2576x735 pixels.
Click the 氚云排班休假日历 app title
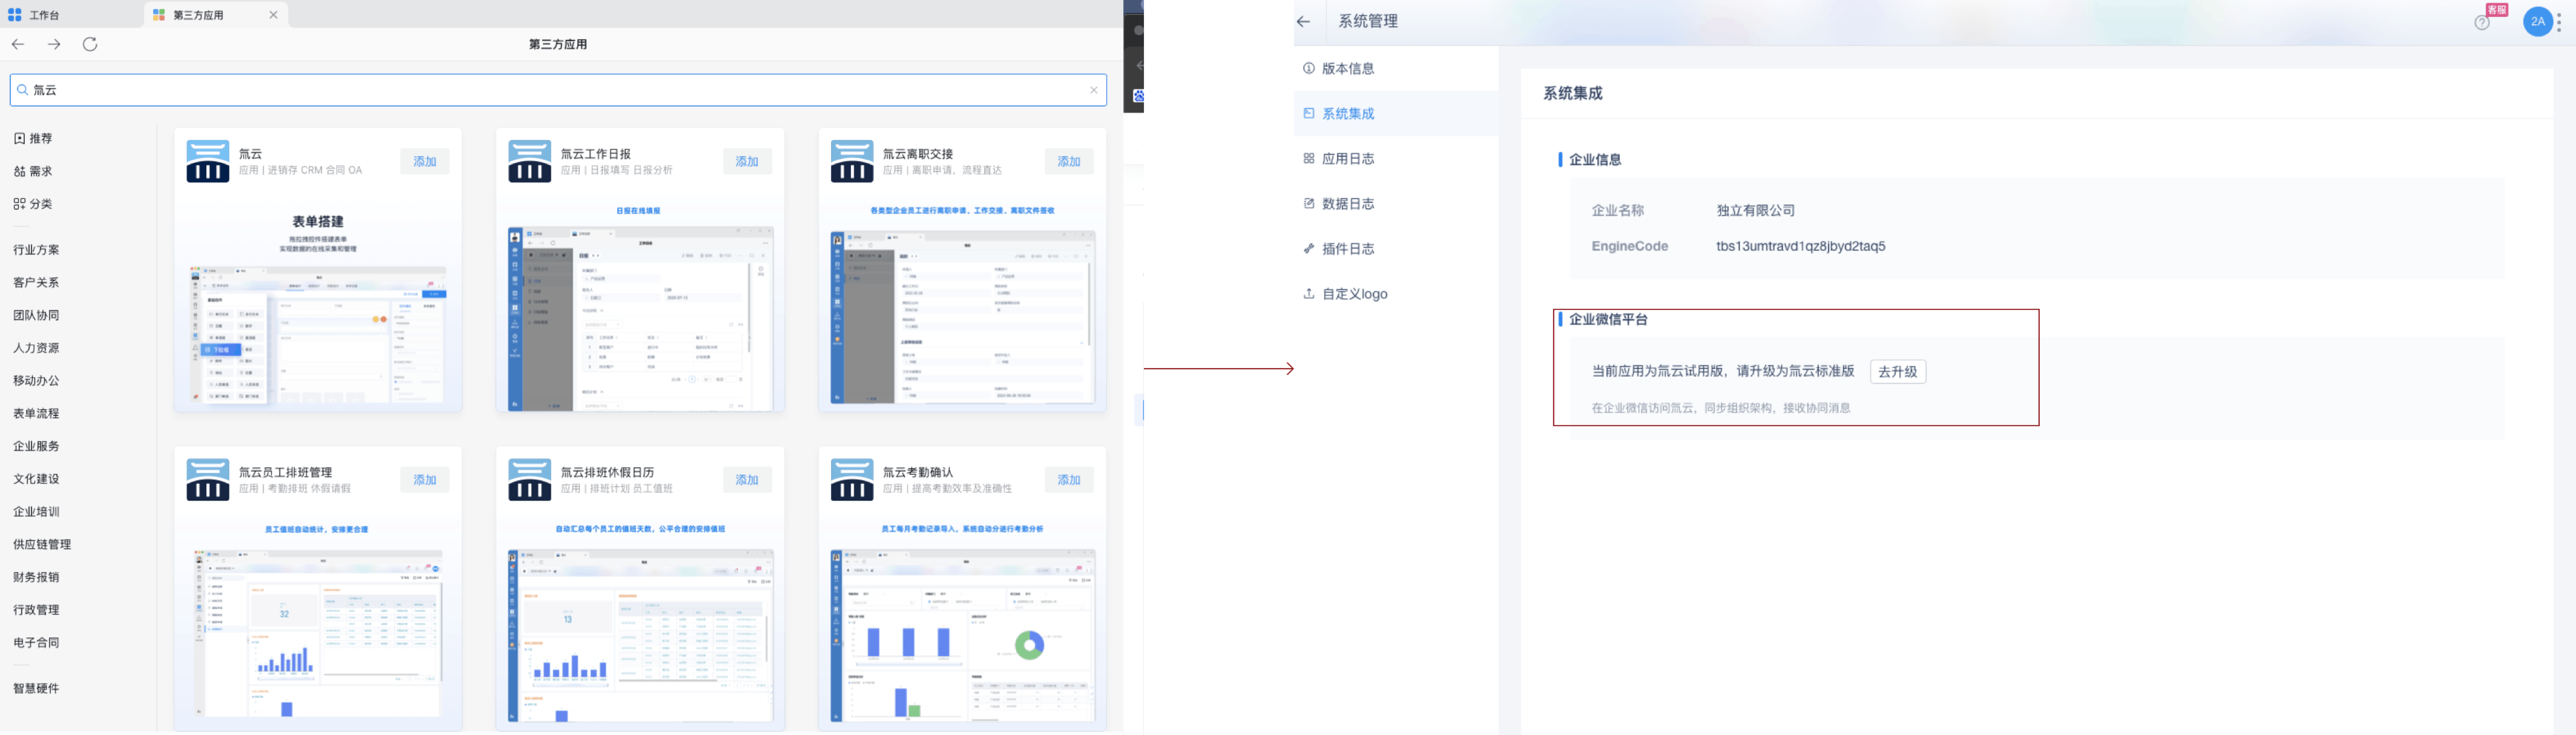[x=608, y=472]
